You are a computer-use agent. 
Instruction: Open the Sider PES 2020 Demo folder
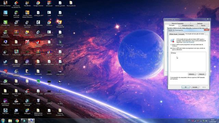[16, 93]
